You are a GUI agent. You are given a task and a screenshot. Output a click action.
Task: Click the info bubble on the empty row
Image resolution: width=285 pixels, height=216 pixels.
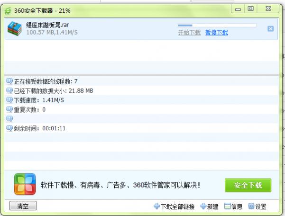[x=9, y=119]
